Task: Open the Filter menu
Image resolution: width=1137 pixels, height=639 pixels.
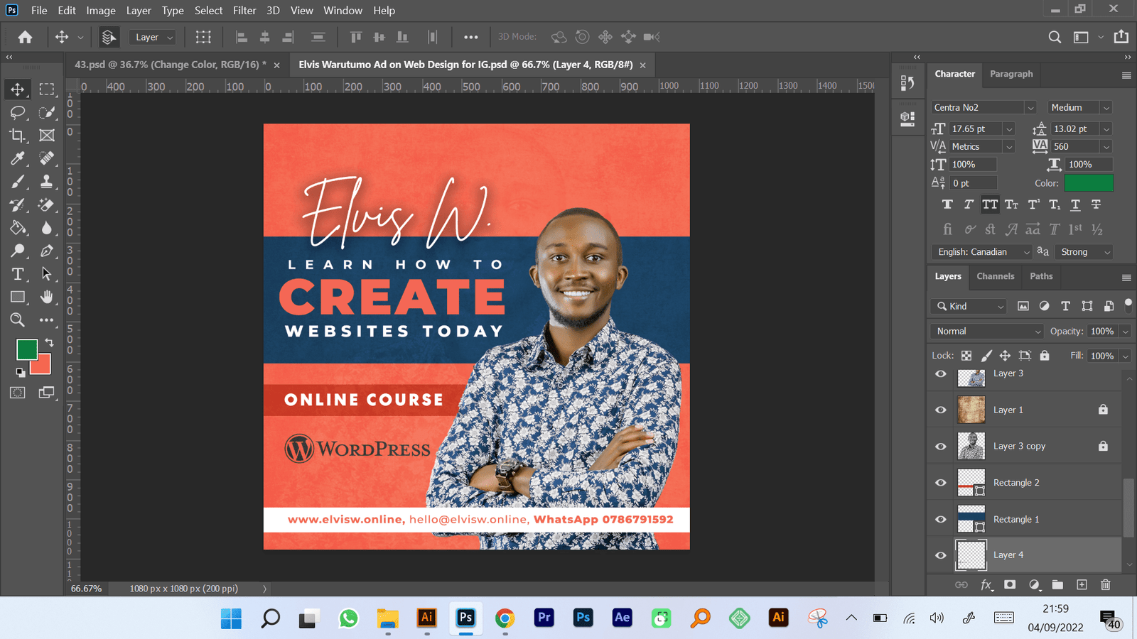Action: coord(244,11)
